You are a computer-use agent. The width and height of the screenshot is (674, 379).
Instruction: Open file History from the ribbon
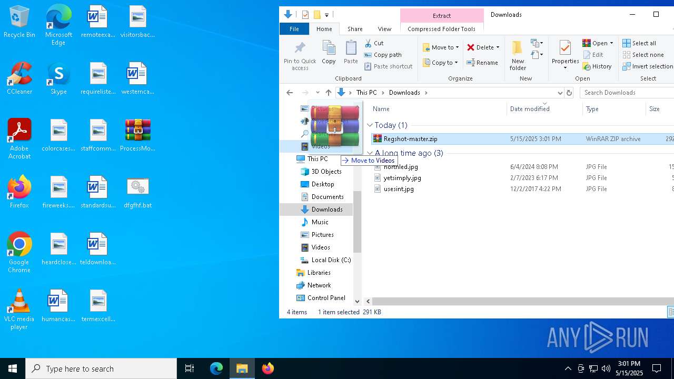[597, 66]
